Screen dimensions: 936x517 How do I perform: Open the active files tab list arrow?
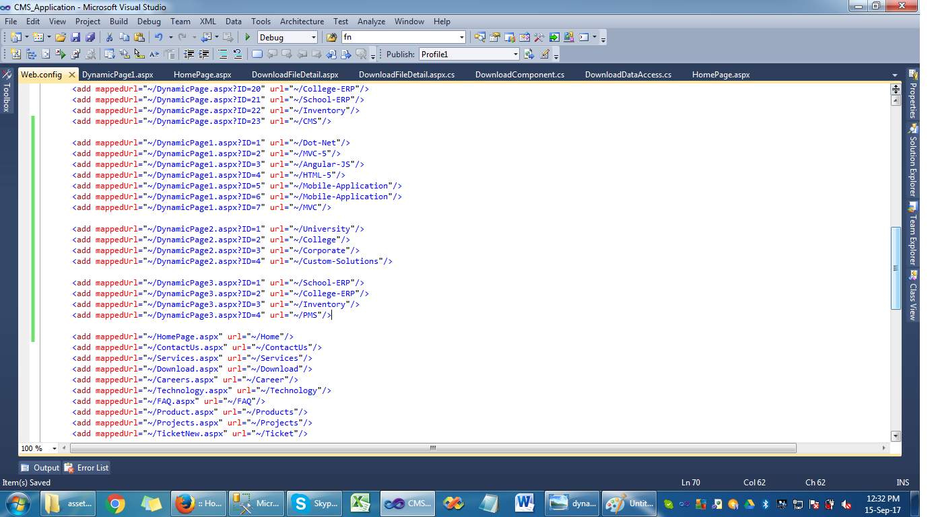(895, 75)
